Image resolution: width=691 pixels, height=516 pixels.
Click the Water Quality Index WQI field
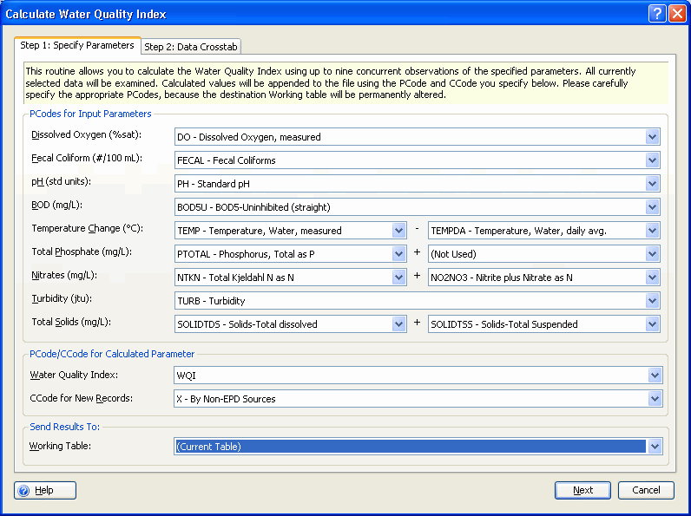(x=408, y=376)
